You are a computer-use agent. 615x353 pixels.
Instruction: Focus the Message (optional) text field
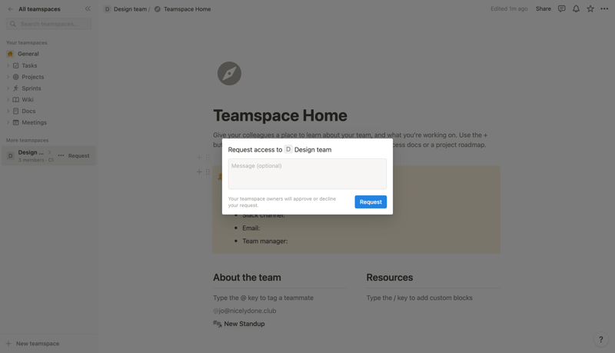coord(307,174)
